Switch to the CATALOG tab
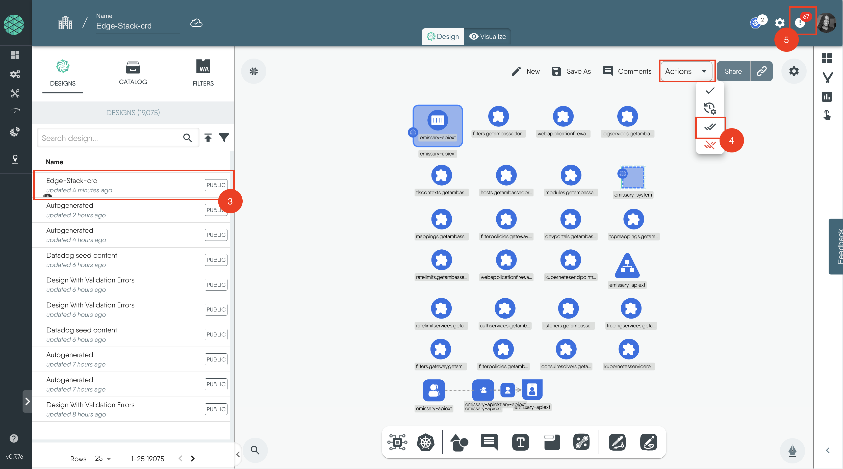 tap(133, 73)
